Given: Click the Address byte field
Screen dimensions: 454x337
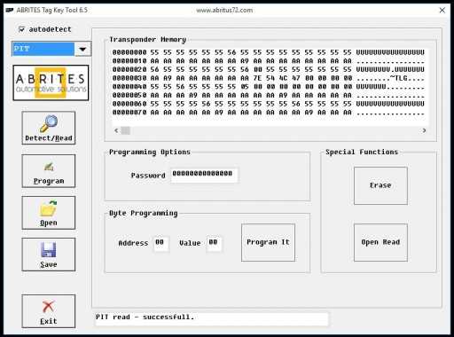Looking at the screenshot, I should point(161,244).
